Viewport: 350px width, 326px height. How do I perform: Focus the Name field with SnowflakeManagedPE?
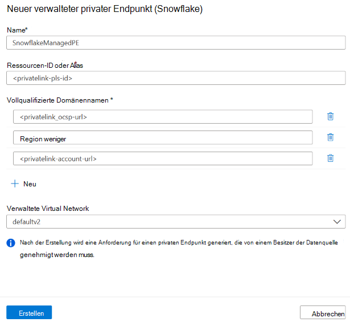[176, 43]
